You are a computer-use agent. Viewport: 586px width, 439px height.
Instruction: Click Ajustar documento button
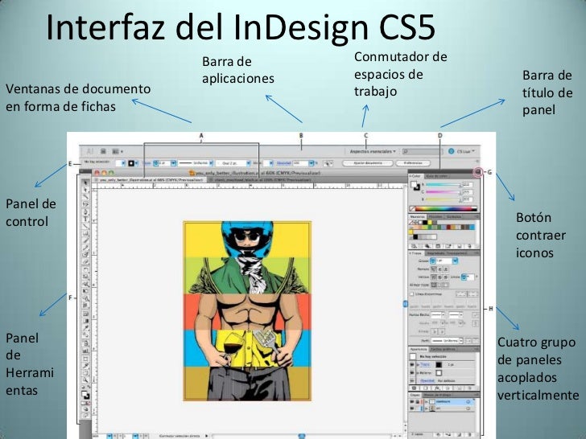pos(368,163)
